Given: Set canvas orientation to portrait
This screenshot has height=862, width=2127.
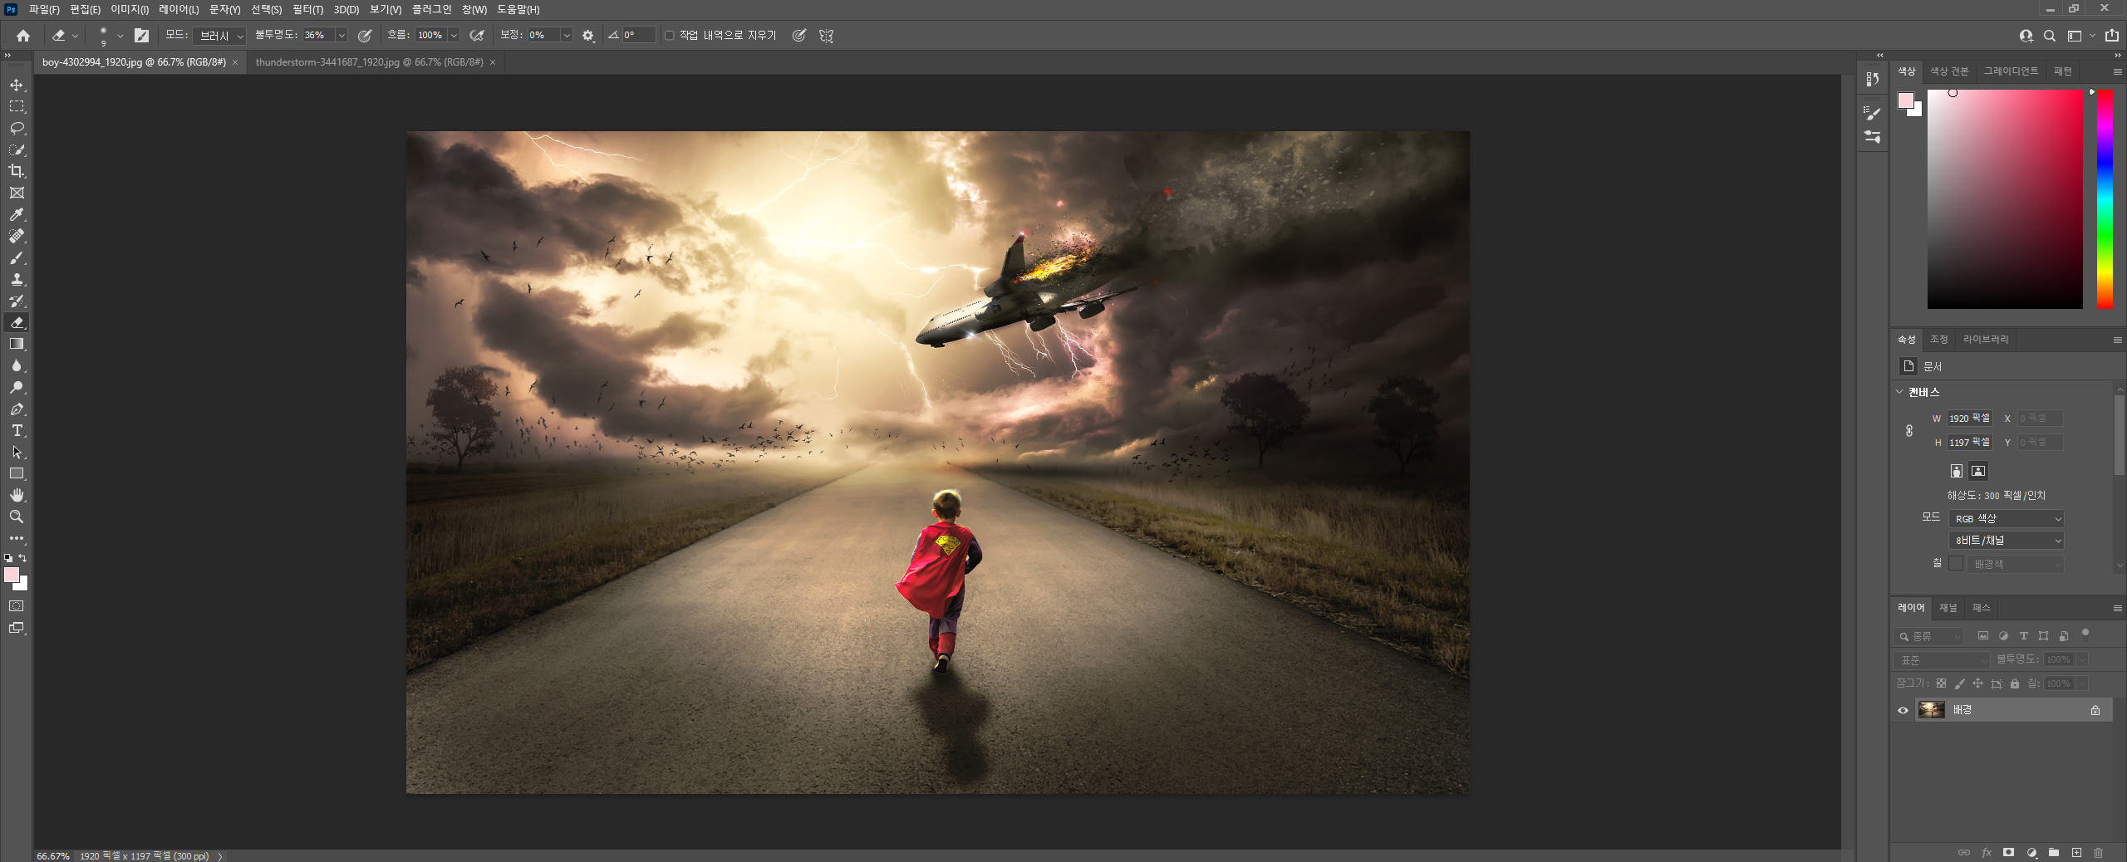Looking at the screenshot, I should tap(1957, 471).
